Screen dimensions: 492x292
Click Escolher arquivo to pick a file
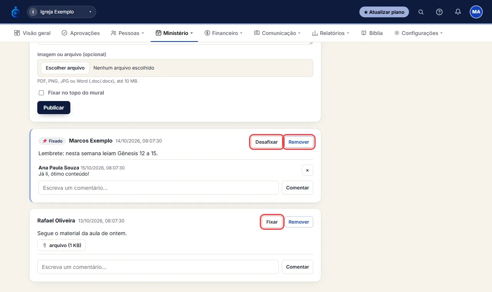(65, 68)
